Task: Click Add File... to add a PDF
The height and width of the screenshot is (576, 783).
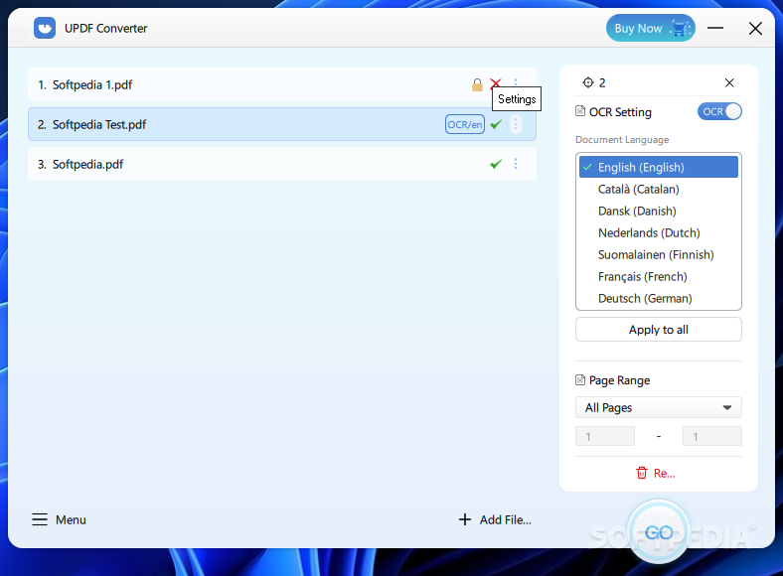Action: pyautogui.click(x=495, y=519)
